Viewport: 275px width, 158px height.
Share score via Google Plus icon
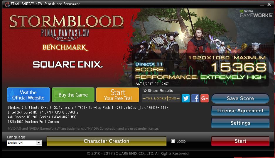click(205, 98)
